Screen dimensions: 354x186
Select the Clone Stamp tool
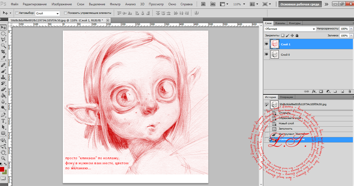click(3, 77)
